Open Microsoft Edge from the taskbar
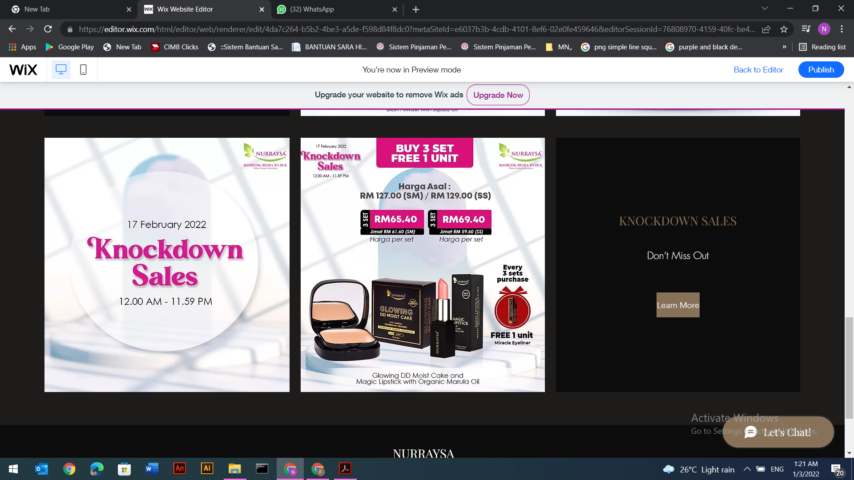This screenshot has height=480, width=854. pyautogui.click(x=97, y=469)
